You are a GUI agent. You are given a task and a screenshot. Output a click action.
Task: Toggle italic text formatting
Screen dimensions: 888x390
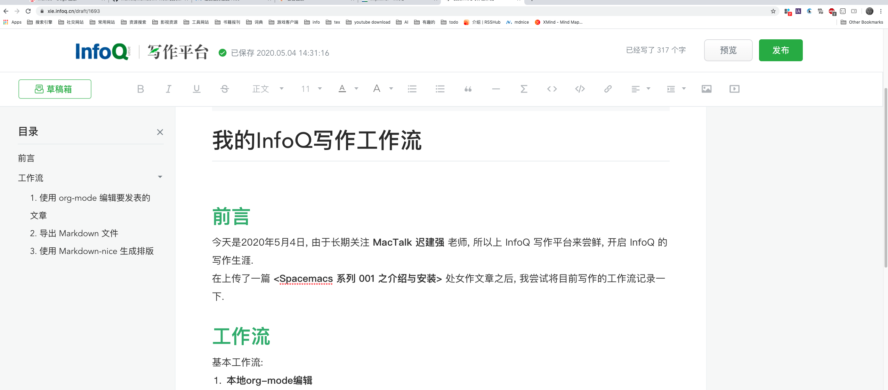169,89
